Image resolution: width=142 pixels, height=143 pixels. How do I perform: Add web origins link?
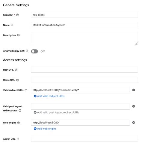(45, 129)
